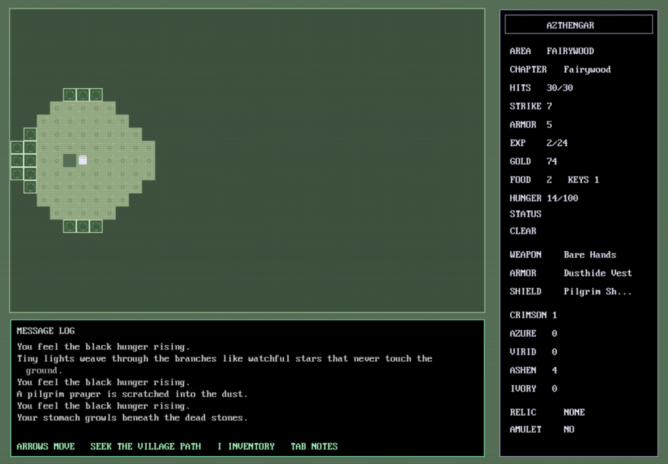Select the leftmost tree tile in the top row
668x464 pixels.
tap(70, 95)
